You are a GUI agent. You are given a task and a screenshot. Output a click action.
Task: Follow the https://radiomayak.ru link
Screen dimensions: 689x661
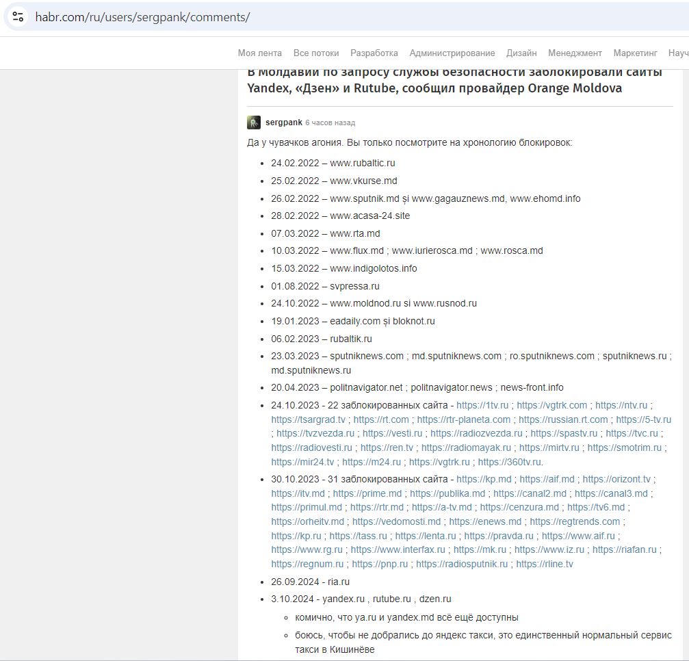click(x=466, y=448)
